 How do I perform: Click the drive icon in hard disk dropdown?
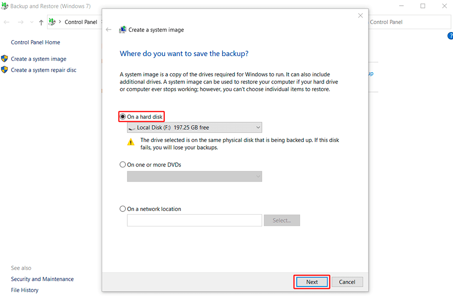pyautogui.click(x=132, y=128)
